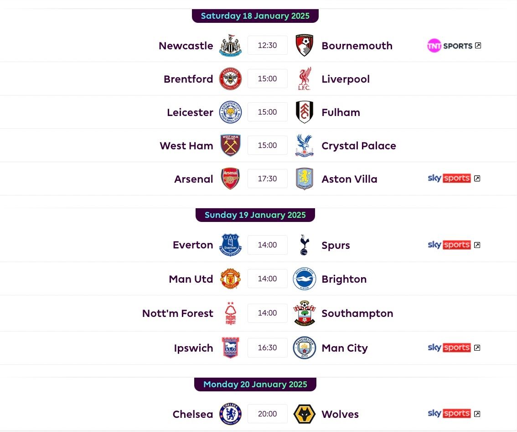Screen dimensions: 517x432
Task: Click the Everton club badge
Action: 231,245
